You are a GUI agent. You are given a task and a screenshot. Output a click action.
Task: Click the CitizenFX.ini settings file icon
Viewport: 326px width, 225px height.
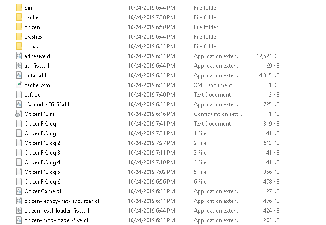pyautogui.click(x=18, y=114)
